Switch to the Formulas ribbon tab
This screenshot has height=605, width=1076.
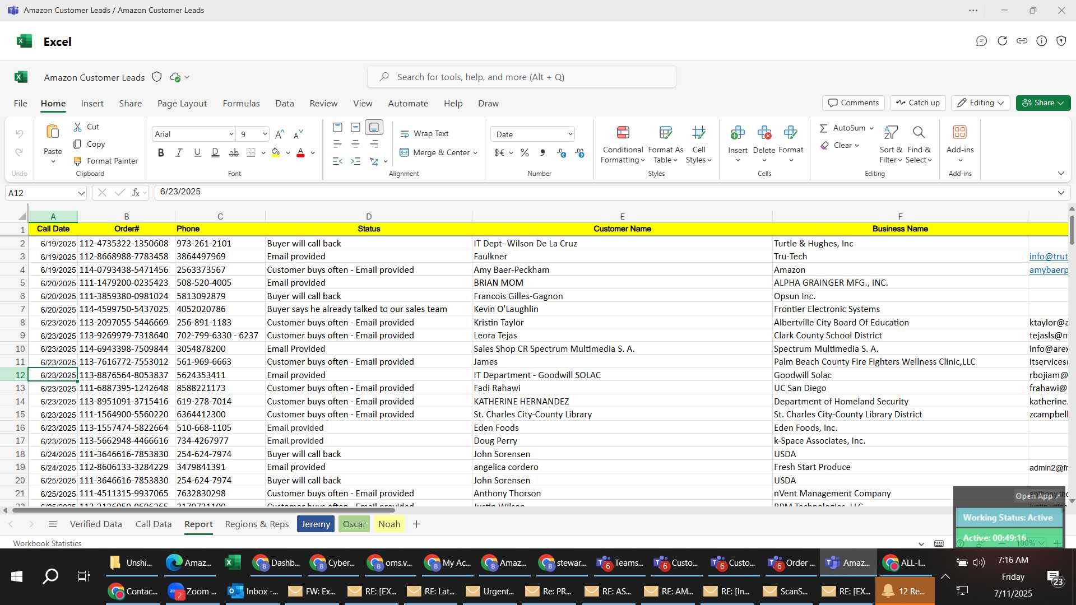pos(241,103)
